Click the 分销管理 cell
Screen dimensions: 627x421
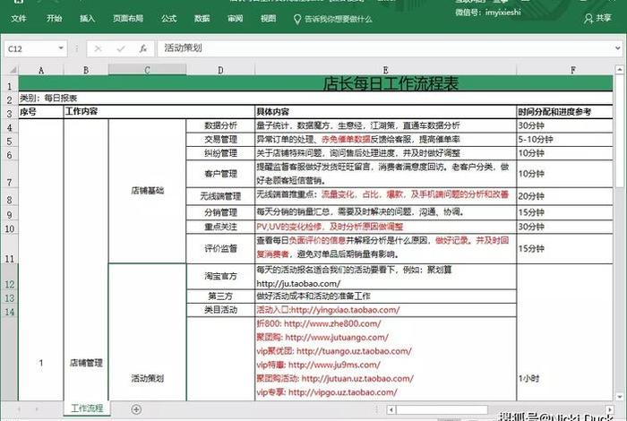pyautogui.click(x=220, y=212)
